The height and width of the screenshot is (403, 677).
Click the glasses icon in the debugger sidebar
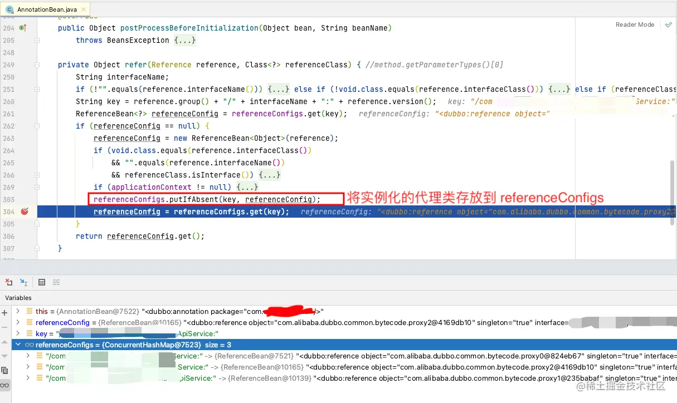4,385
